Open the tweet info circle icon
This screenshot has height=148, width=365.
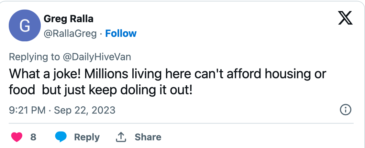point(346,110)
